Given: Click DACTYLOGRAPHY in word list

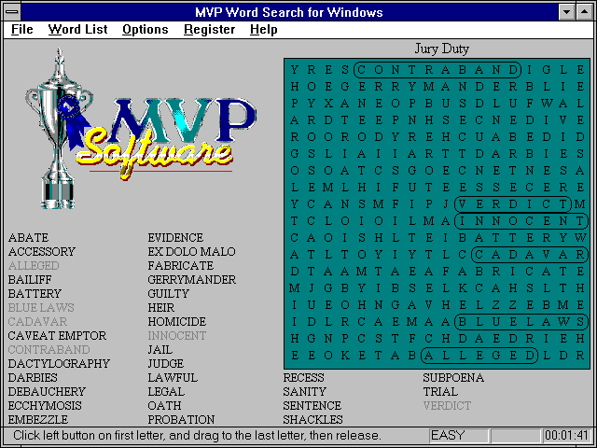Looking at the screenshot, I should click(x=59, y=364).
